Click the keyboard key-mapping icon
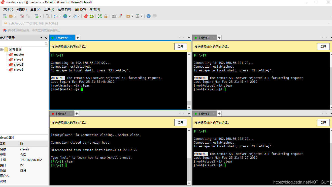Image resolution: width=332 pixels, height=187 pixels. 114,16
